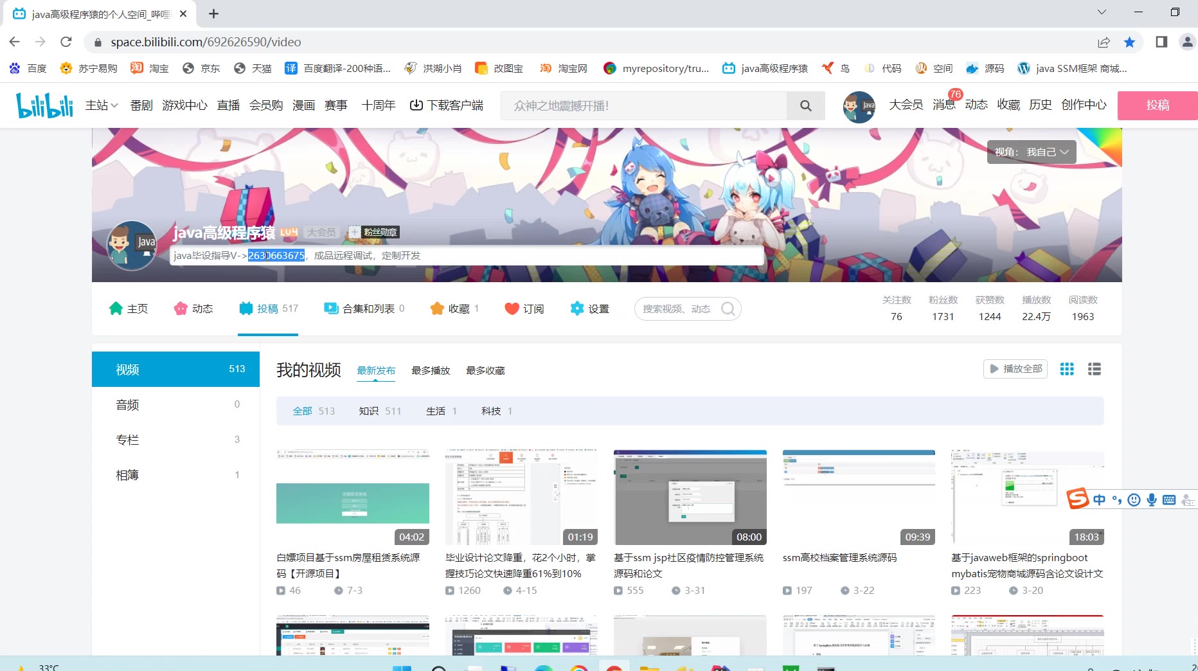
Task: Click the search magnifier button in header
Action: pyautogui.click(x=806, y=105)
